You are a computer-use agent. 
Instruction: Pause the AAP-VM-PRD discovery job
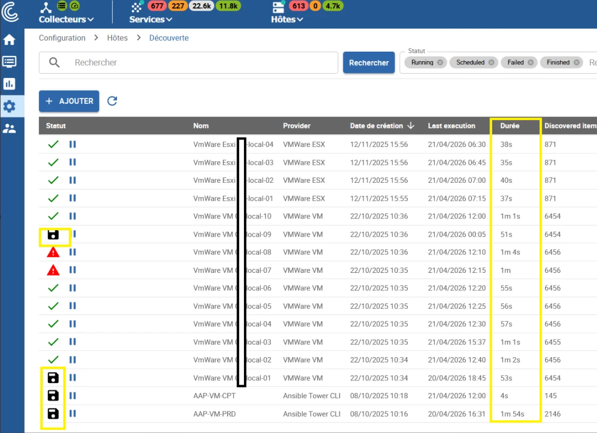click(x=73, y=414)
